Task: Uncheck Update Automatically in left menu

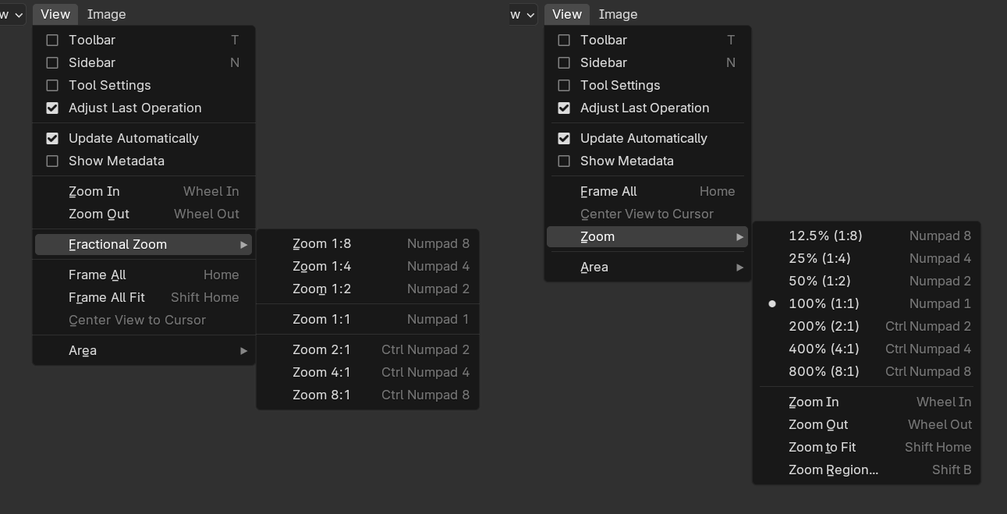Action: point(52,138)
